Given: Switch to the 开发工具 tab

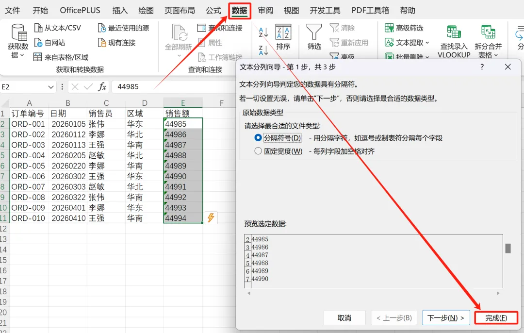Looking at the screenshot, I should pyautogui.click(x=325, y=10).
